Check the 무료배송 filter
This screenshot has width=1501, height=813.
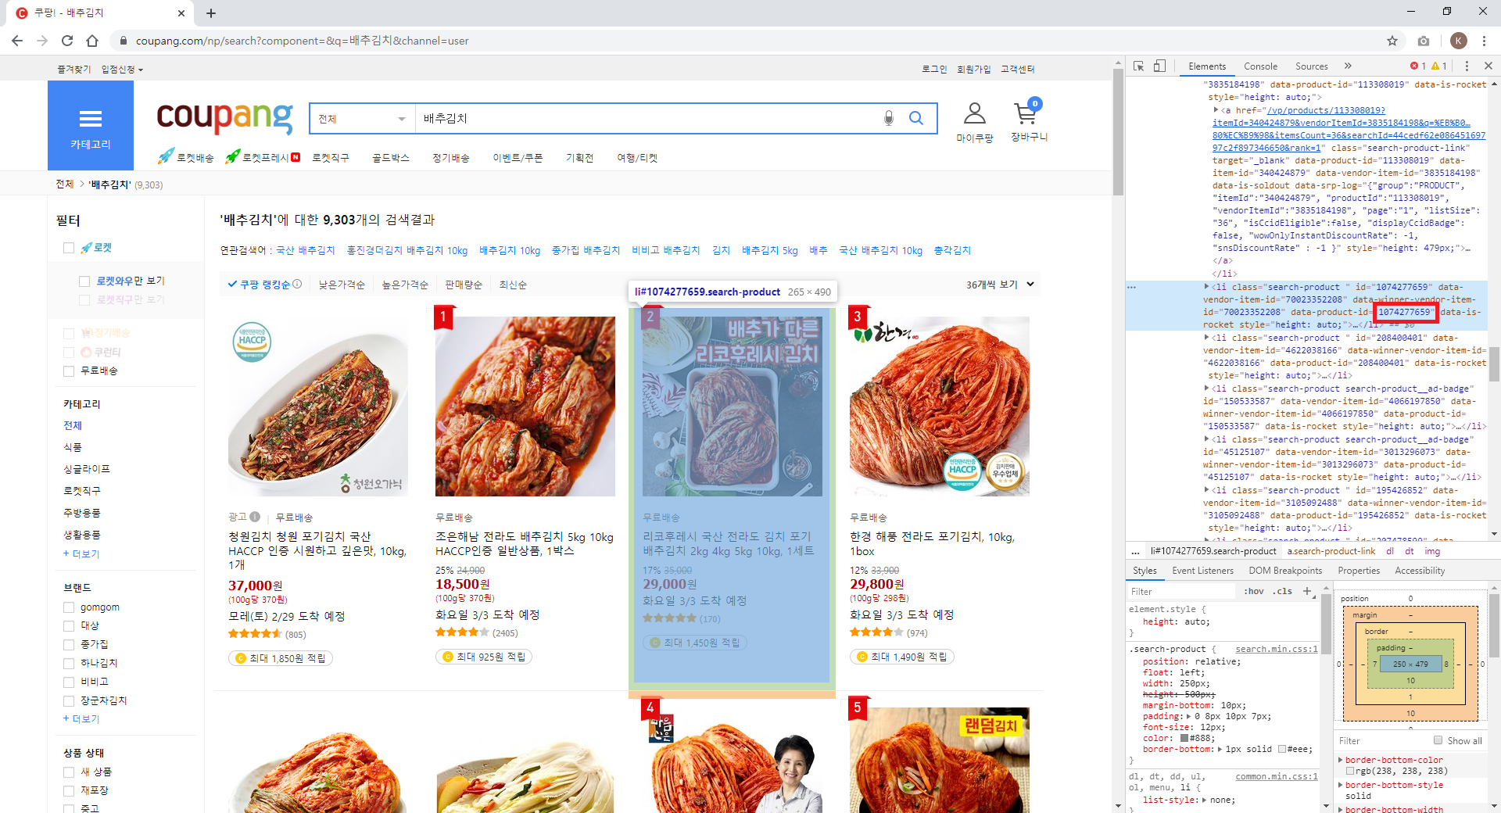click(69, 371)
